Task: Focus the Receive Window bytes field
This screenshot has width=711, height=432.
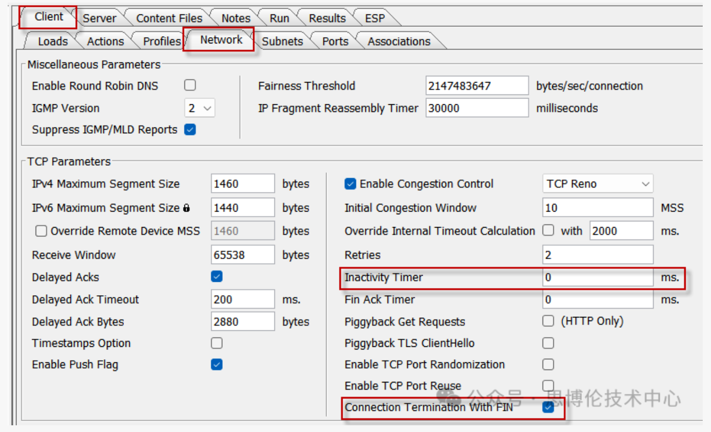Action: (242, 255)
